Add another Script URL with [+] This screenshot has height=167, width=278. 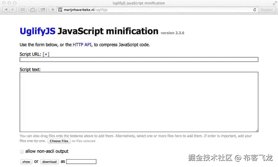tap(46, 54)
